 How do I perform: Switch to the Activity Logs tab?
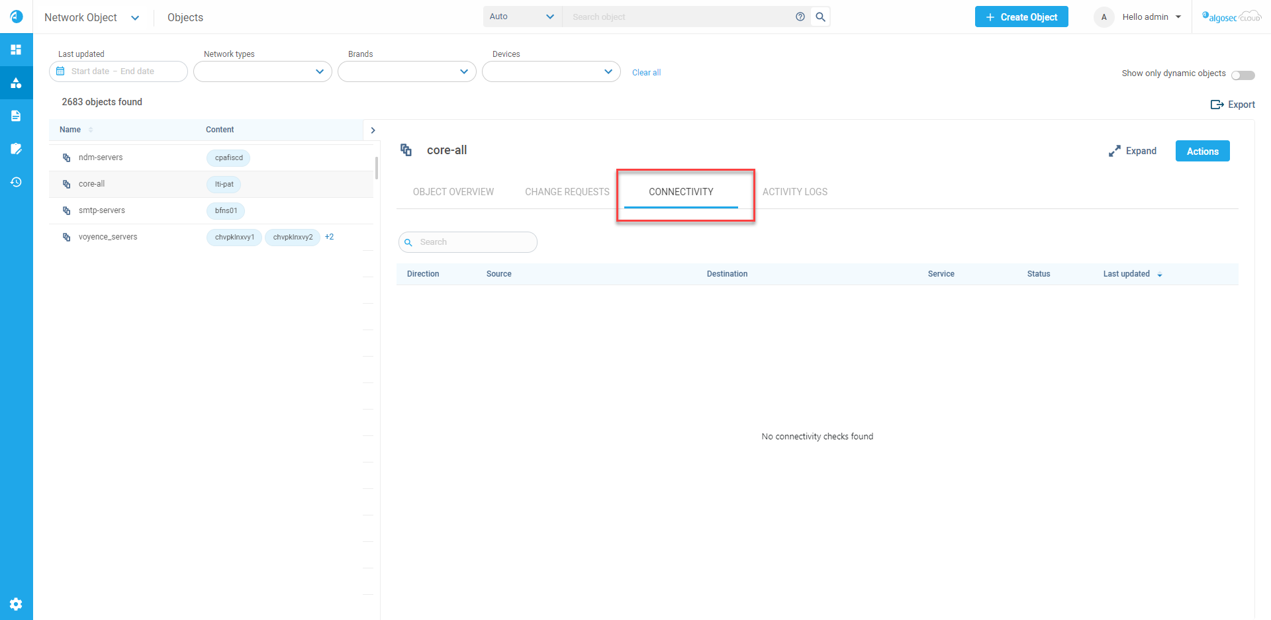coord(794,192)
